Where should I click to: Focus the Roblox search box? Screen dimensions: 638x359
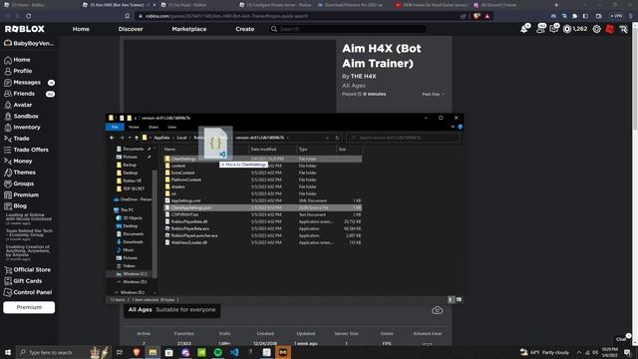pos(348,29)
